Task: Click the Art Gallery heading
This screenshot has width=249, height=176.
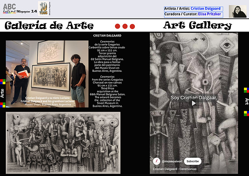Action: click(x=197, y=26)
